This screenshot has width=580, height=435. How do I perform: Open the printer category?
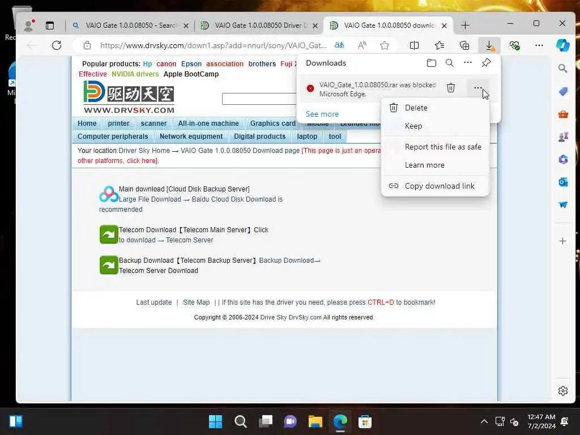pyautogui.click(x=119, y=123)
